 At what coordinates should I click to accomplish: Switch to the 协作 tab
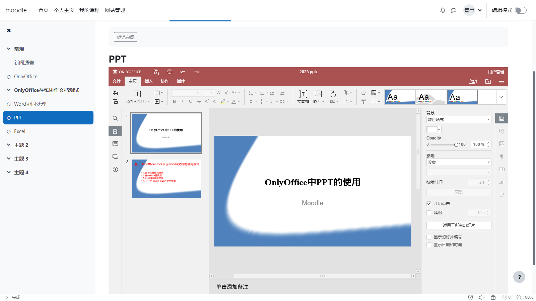[164, 81]
